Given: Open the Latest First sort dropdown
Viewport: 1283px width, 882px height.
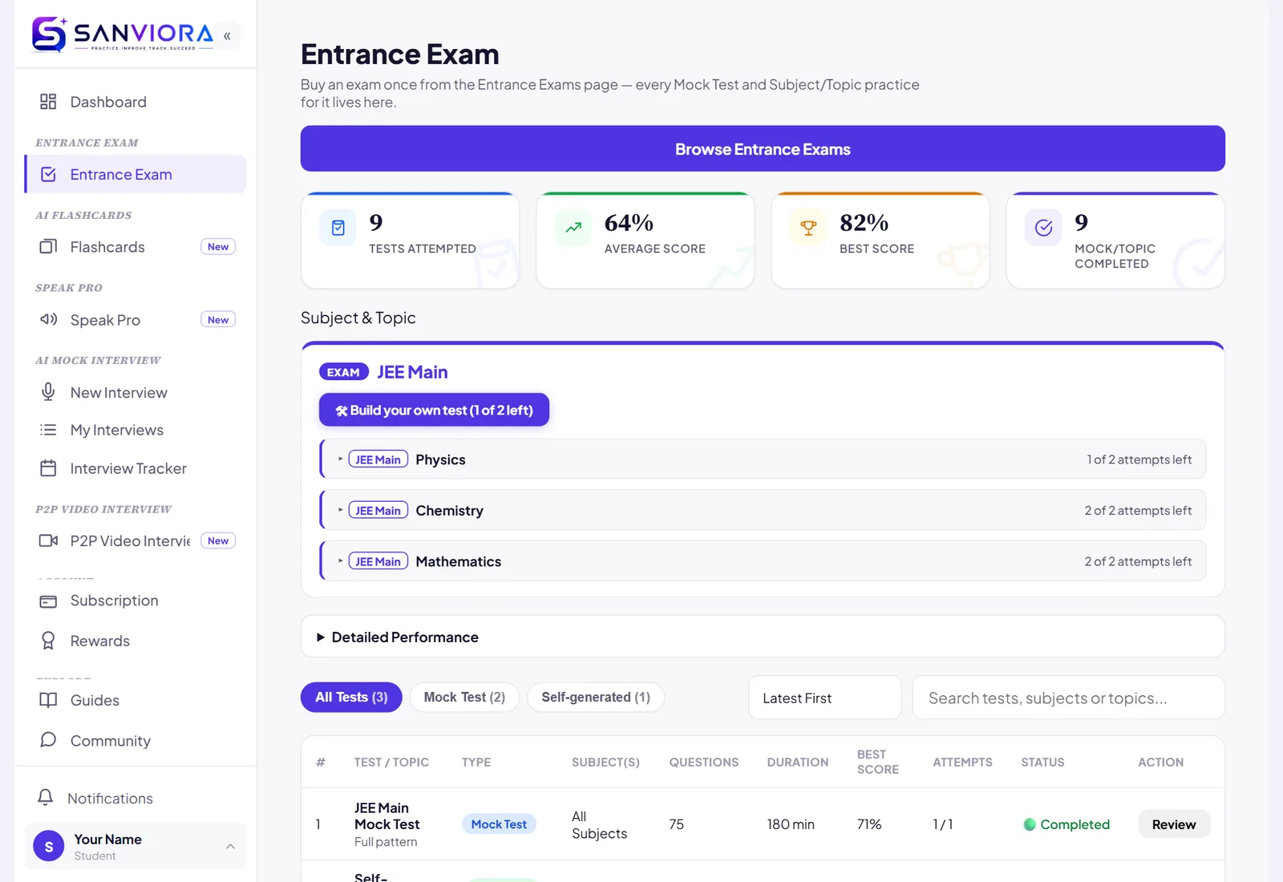Looking at the screenshot, I should [x=825, y=698].
